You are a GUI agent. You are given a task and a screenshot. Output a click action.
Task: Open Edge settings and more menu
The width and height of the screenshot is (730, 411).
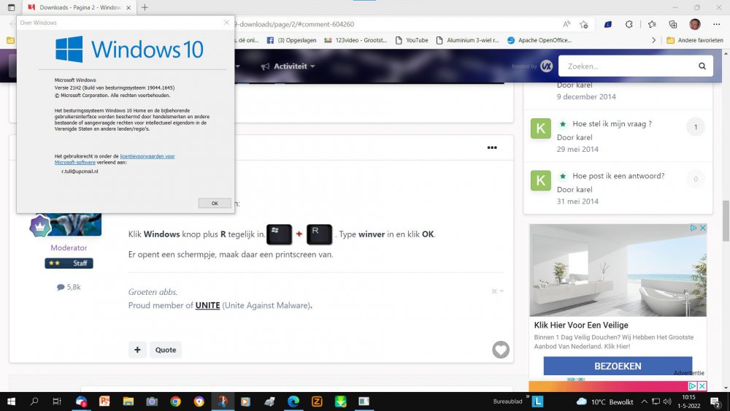click(x=717, y=24)
